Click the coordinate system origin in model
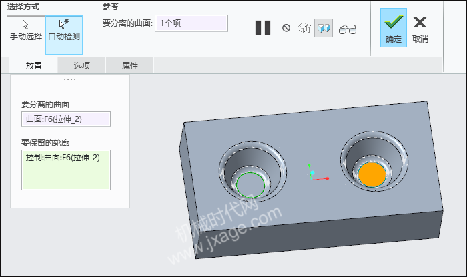The width and height of the screenshot is (467, 277). point(312,172)
